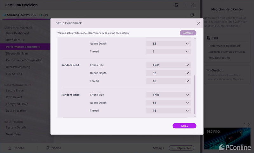The height and width of the screenshot is (153, 254).
Task: Click the Notice bell icon
Action: (x=48, y=148)
